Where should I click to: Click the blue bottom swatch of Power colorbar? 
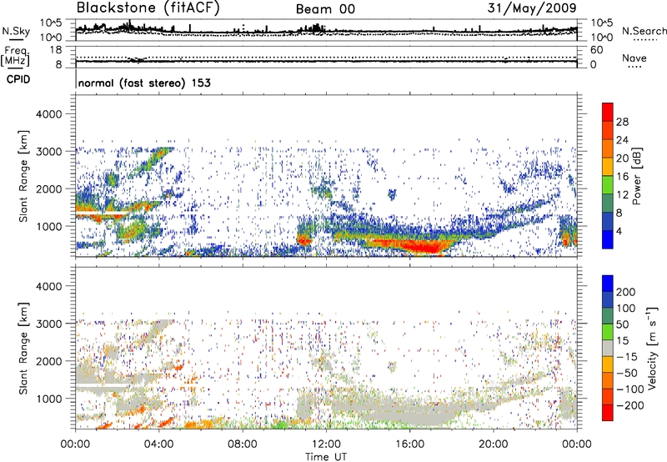tap(608, 239)
